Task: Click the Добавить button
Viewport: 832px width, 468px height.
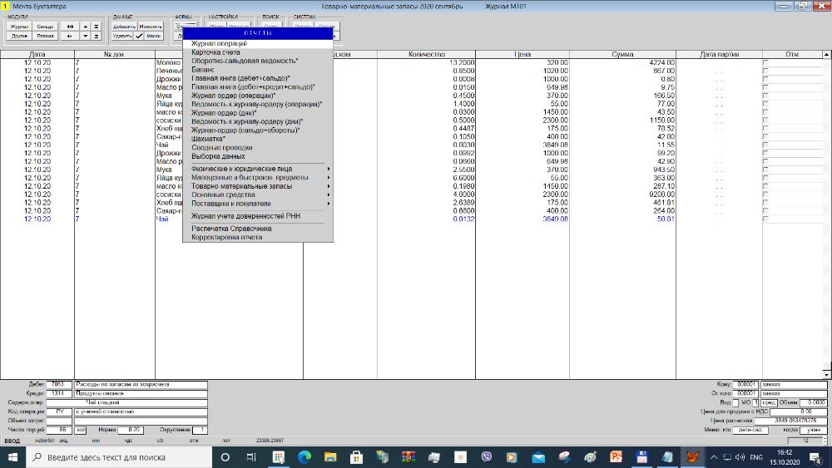Action: [125, 27]
